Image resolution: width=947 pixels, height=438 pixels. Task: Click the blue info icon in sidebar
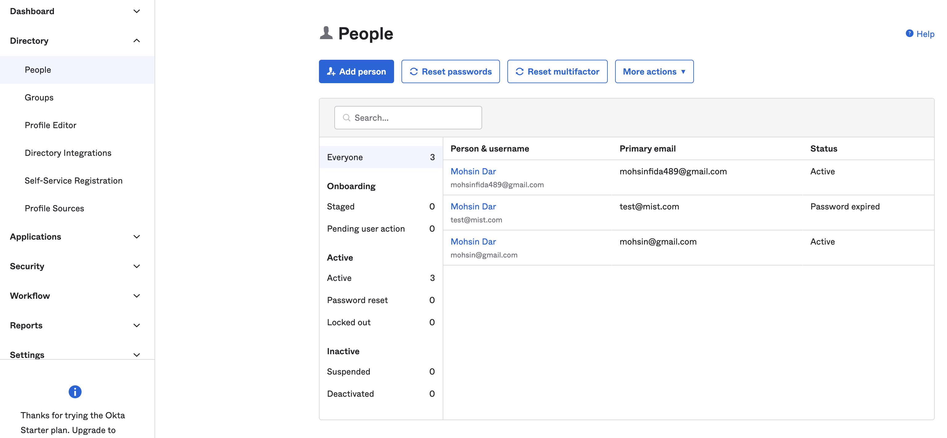coord(75,392)
